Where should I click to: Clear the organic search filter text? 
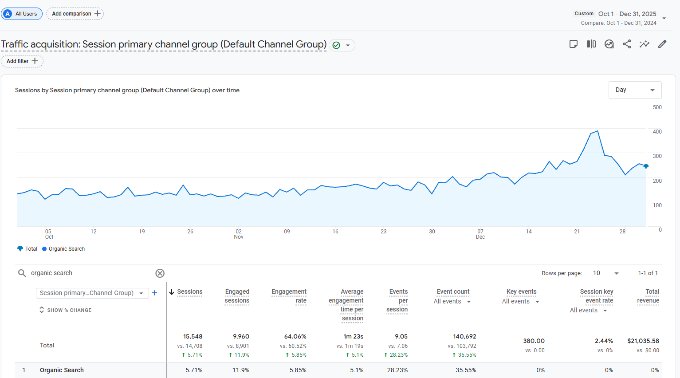coord(160,273)
